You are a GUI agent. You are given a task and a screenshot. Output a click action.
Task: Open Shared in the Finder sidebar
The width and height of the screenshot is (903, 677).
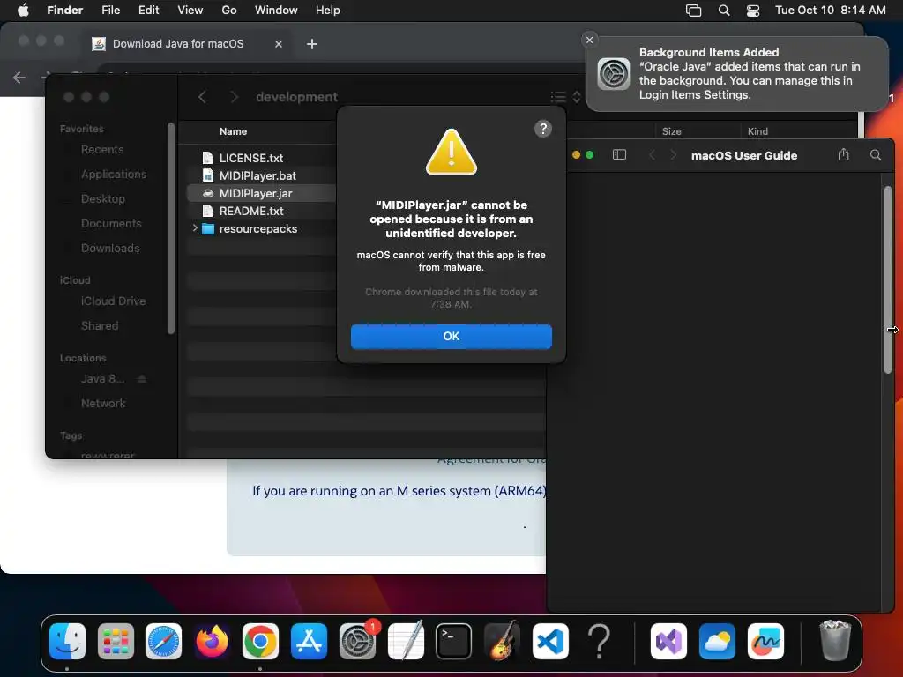(99, 326)
